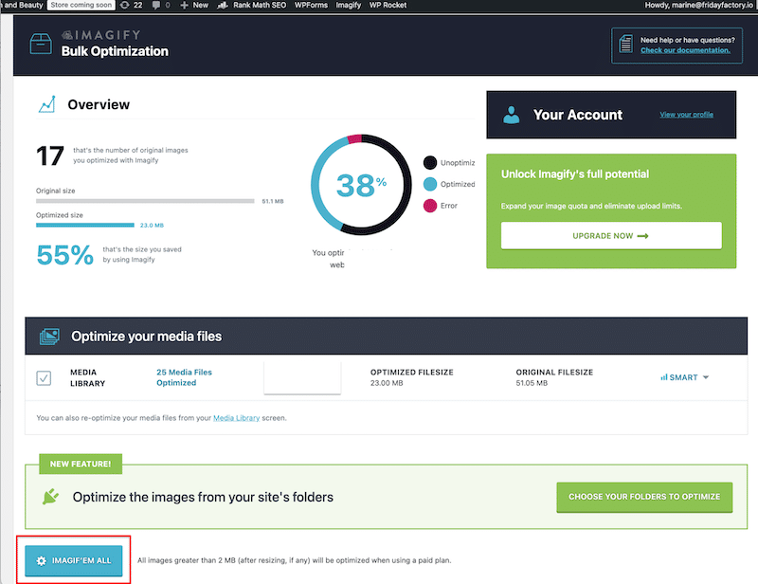Click the comments bubble icon
This screenshot has height=584, width=758.
tap(156, 5)
